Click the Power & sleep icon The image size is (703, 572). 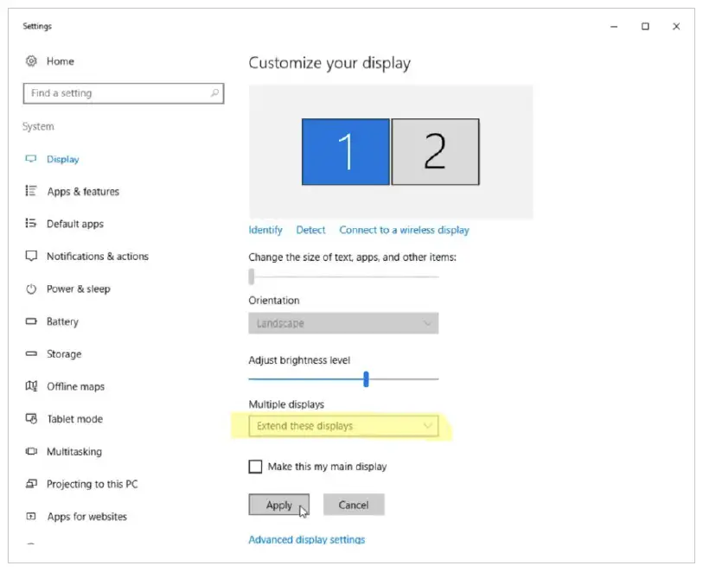click(x=32, y=289)
